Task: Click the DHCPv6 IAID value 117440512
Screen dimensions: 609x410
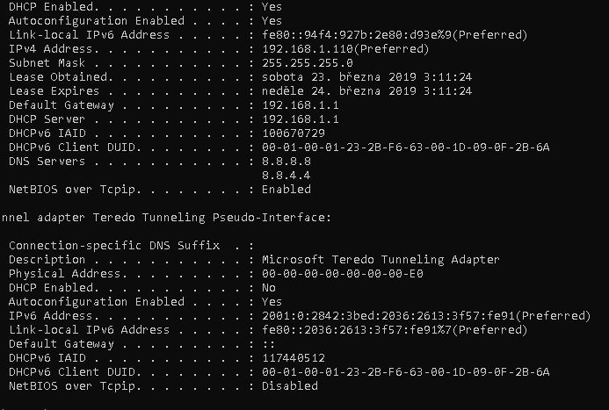Action: click(x=294, y=358)
